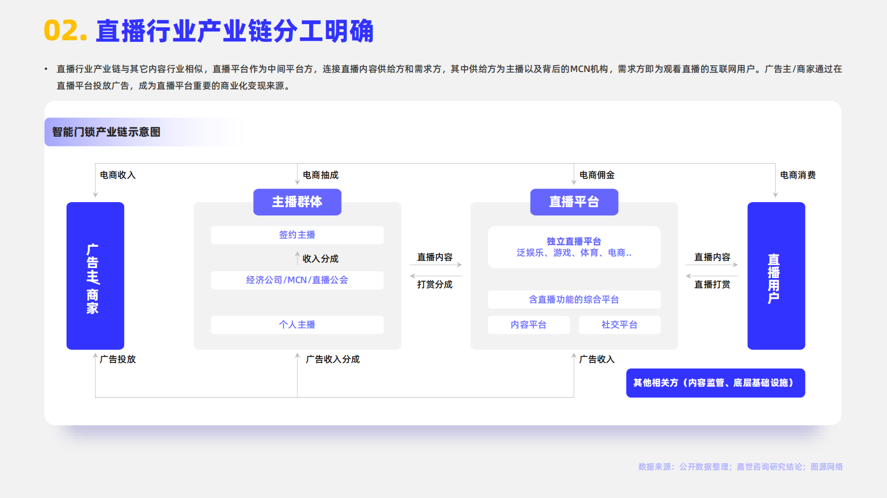Click the 打赏分成 arrow label
The width and height of the screenshot is (887, 498).
[434, 285]
